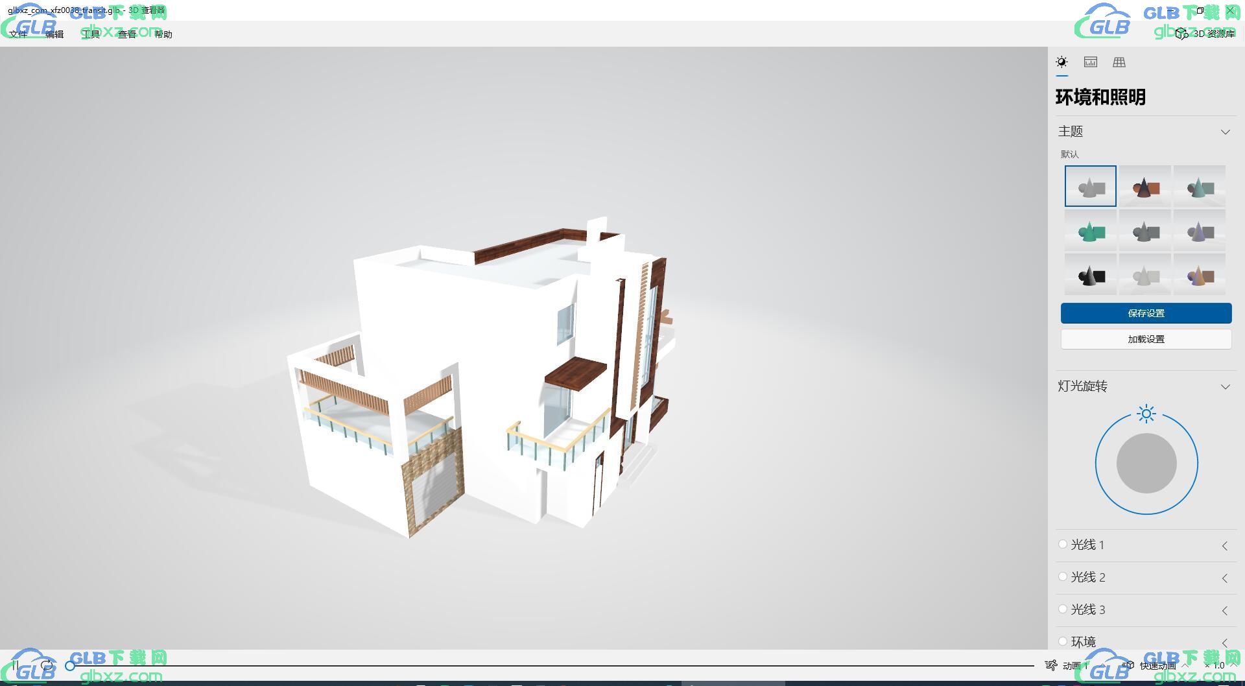Toggle the 光线 2 radio button
Screen dimensions: 1245x686
[x=1063, y=577]
